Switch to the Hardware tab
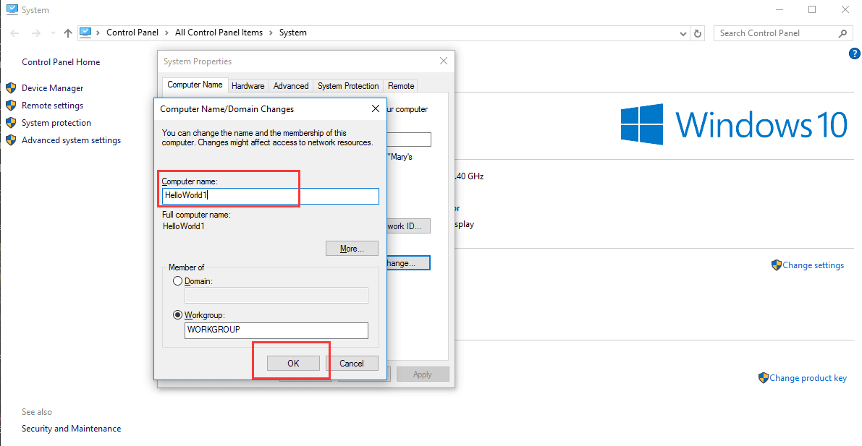 point(248,86)
